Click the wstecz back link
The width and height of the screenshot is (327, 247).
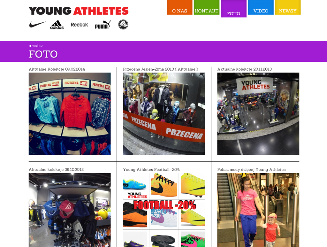tap(38, 46)
